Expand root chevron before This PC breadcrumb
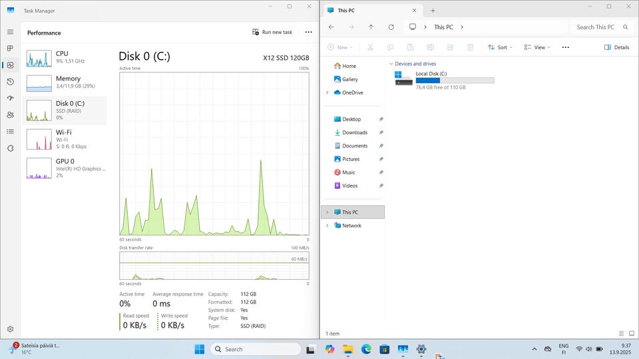This screenshot has height=359, width=639. 425,27
